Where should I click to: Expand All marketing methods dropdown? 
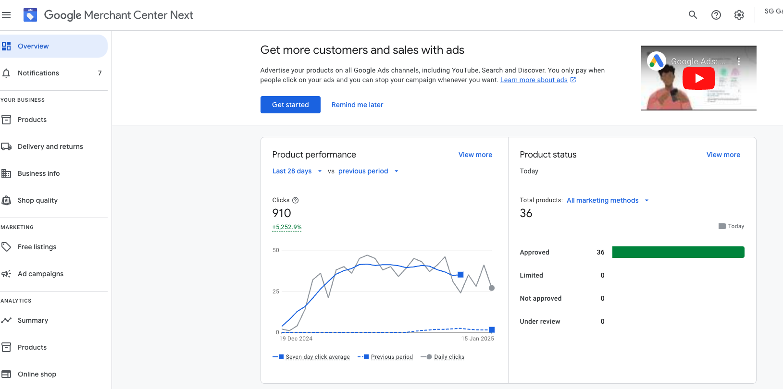pos(608,200)
